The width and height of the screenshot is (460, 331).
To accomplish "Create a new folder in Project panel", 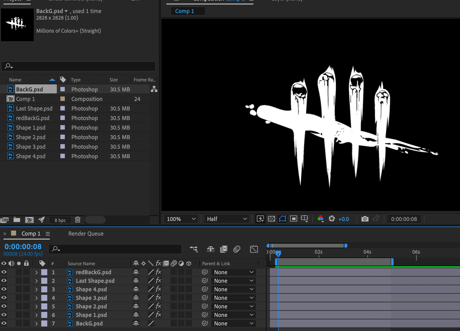I will coord(17,220).
